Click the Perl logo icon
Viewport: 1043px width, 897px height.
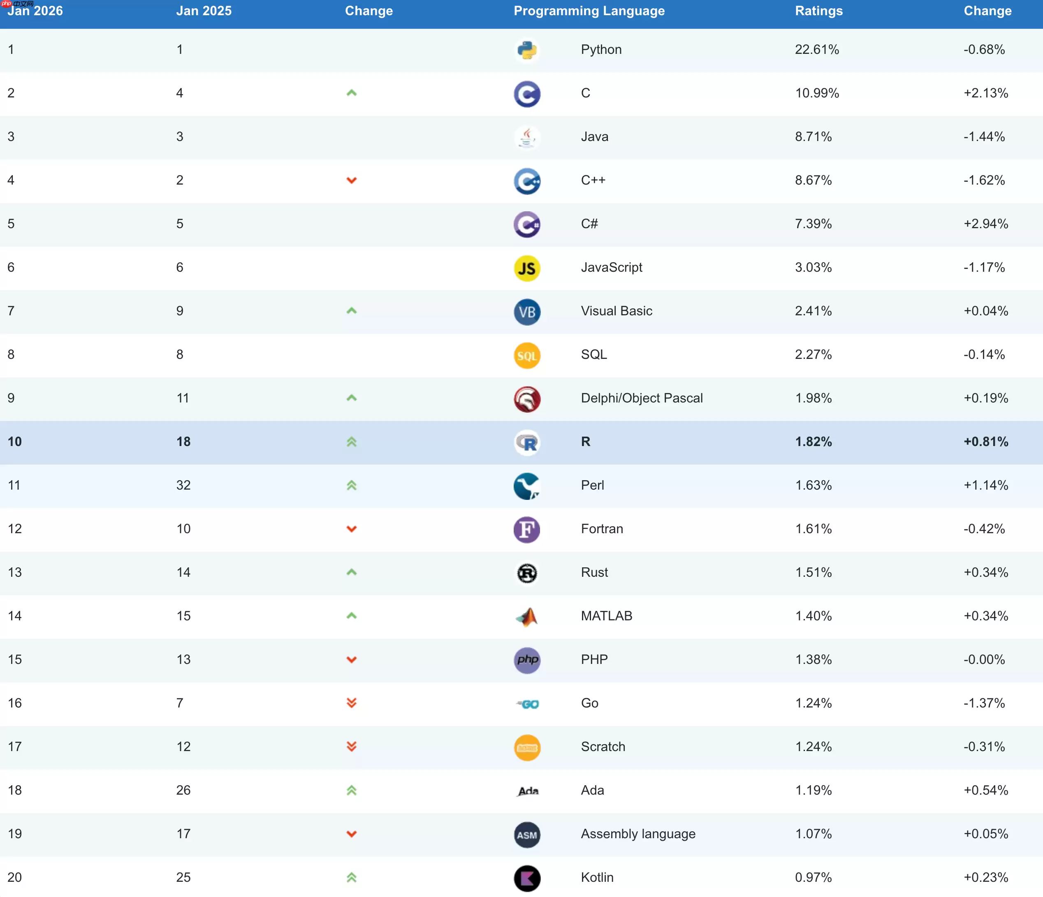coord(527,486)
